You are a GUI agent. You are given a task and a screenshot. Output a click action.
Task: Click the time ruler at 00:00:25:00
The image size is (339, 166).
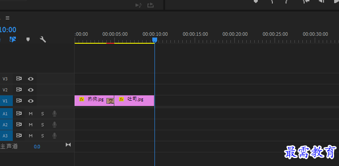pyautogui.click(x=275, y=34)
